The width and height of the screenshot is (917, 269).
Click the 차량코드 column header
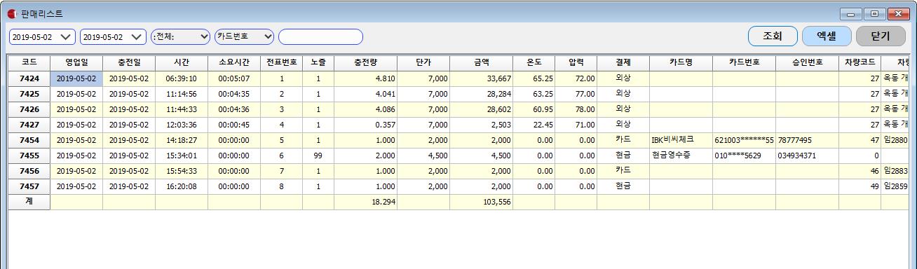pos(860,62)
